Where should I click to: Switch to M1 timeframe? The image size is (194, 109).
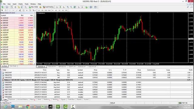(x=39, y=10)
